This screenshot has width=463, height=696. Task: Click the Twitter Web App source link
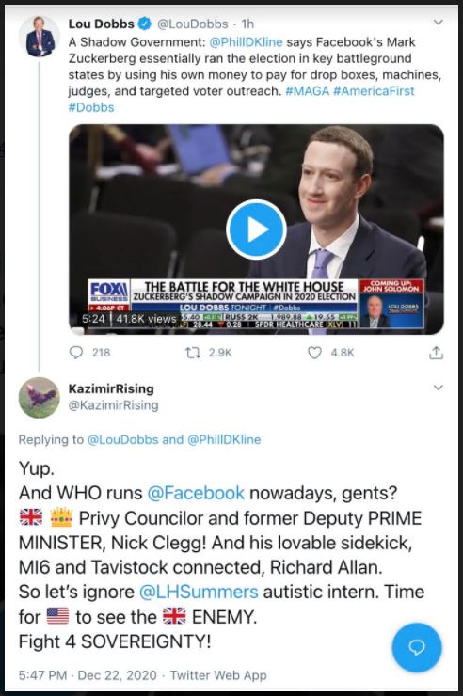(218, 675)
